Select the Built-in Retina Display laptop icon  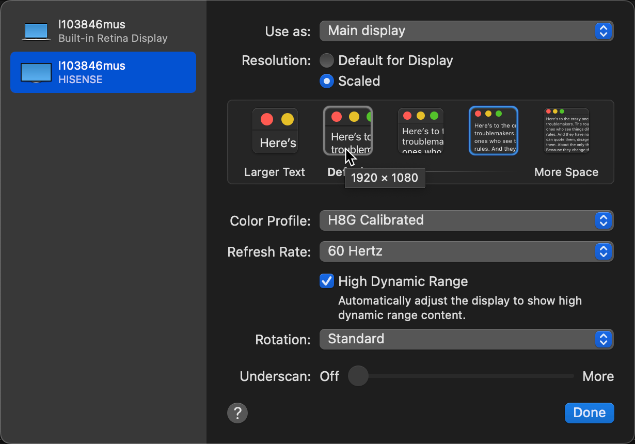[36, 31]
